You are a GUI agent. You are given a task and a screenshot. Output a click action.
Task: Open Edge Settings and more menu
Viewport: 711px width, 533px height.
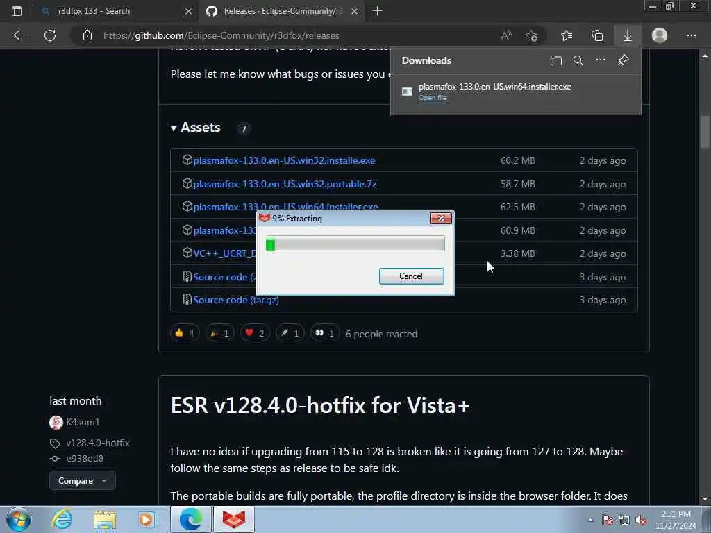coord(691,35)
